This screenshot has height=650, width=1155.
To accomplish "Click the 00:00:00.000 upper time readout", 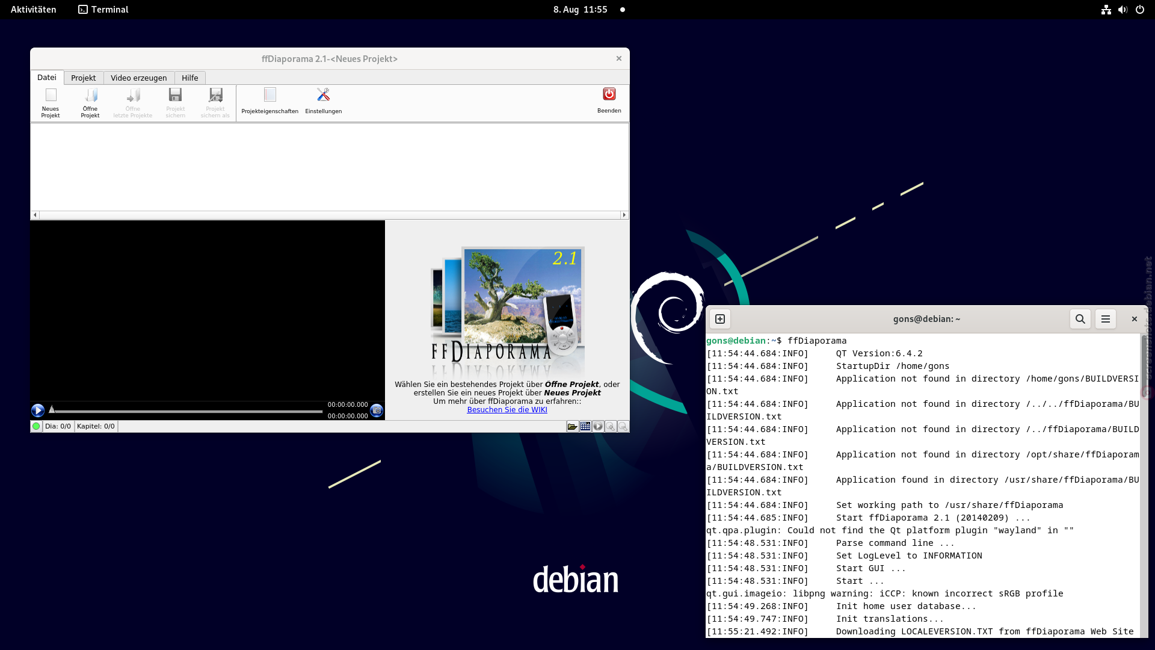I will 348,404.
